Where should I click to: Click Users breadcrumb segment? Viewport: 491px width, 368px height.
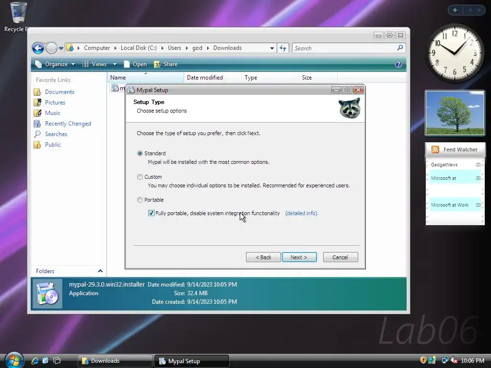coord(175,48)
